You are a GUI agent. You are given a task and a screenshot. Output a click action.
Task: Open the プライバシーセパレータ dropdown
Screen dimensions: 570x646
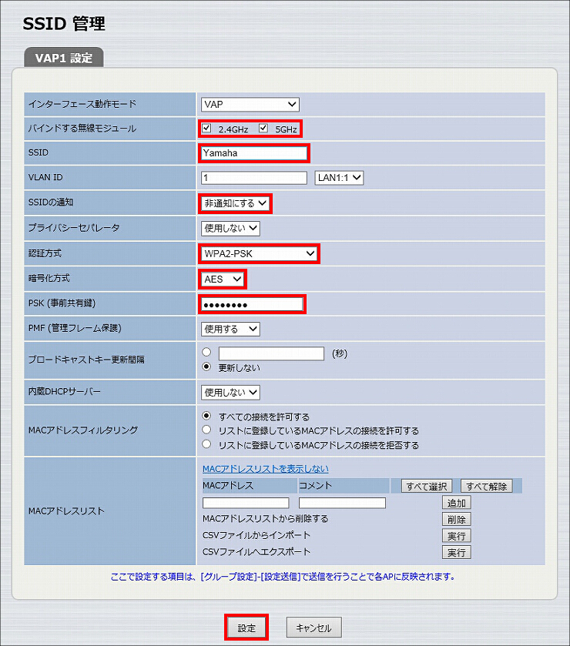[230, 228]
